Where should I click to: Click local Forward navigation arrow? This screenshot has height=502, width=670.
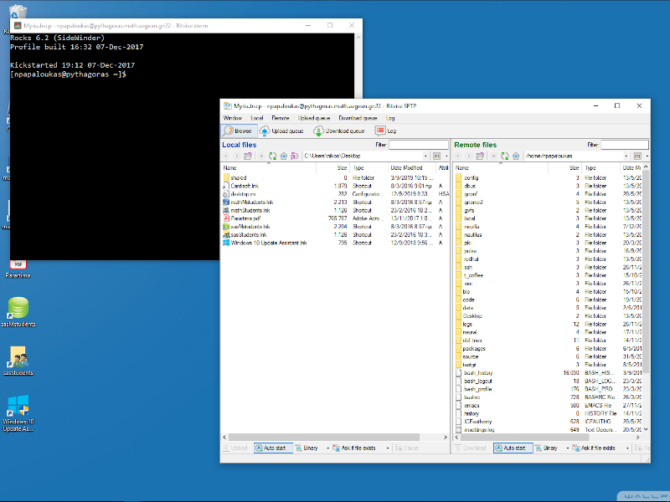pos(236,156)
